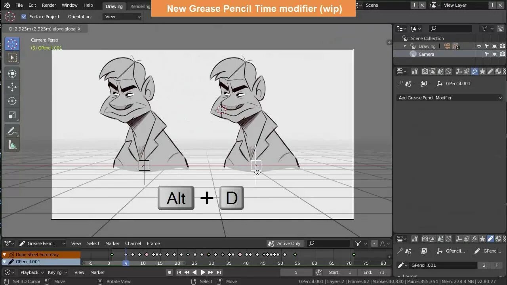Open Visual Effects tab in upper properties editor

point(482,71)
